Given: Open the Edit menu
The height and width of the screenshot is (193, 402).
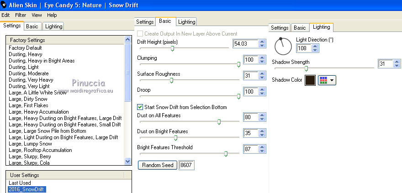Looking at the screenshot, I should [x=5, y=15].
